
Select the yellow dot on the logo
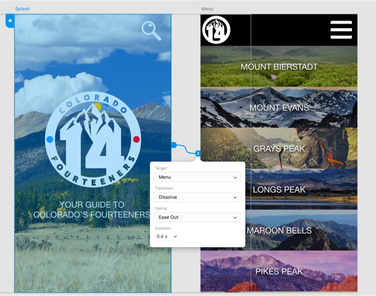point(97,107)
